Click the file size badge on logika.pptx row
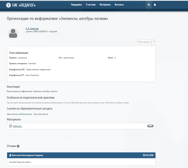Screen dimensions: 188x168 150,126
